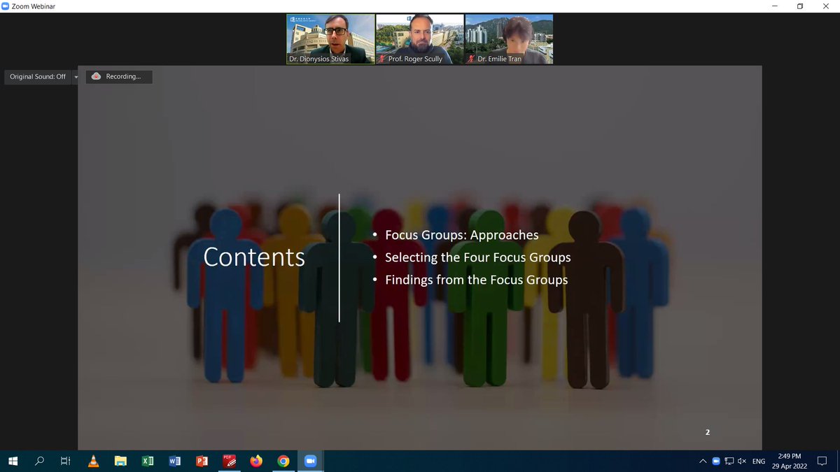Click slide page number 2
This screenshot has width=840, height=472.
coord(708,433)
